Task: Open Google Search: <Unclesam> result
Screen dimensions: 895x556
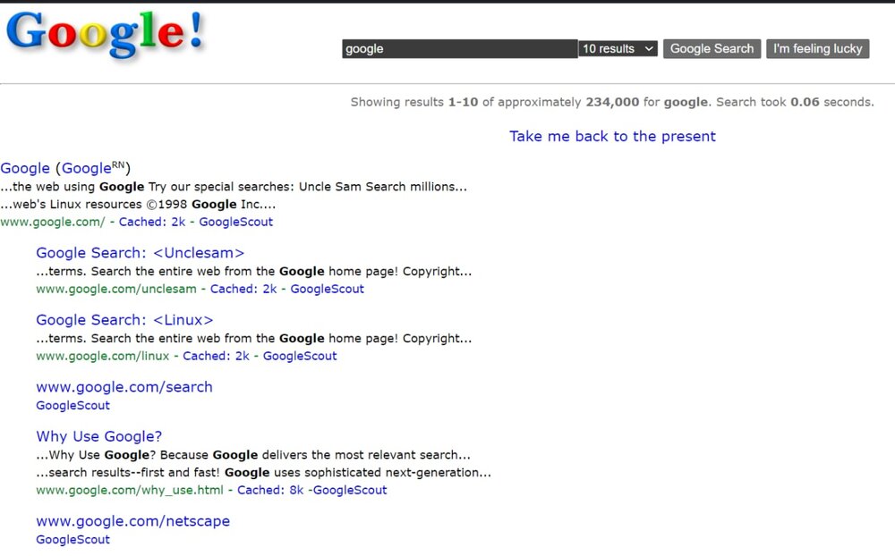Action: [140, 253]
